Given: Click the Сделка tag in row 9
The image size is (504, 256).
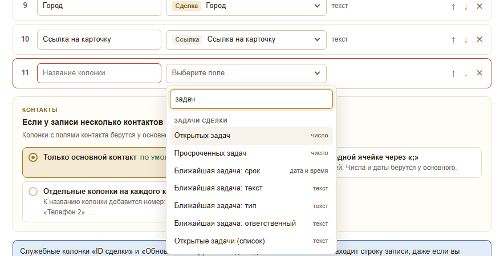Looking at the screenshot, I should (x=186, y=6).
